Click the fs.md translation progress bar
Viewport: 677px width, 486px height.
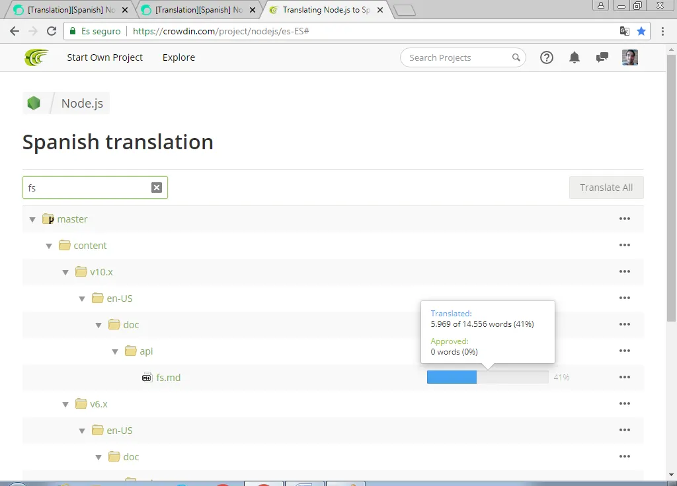488,377
